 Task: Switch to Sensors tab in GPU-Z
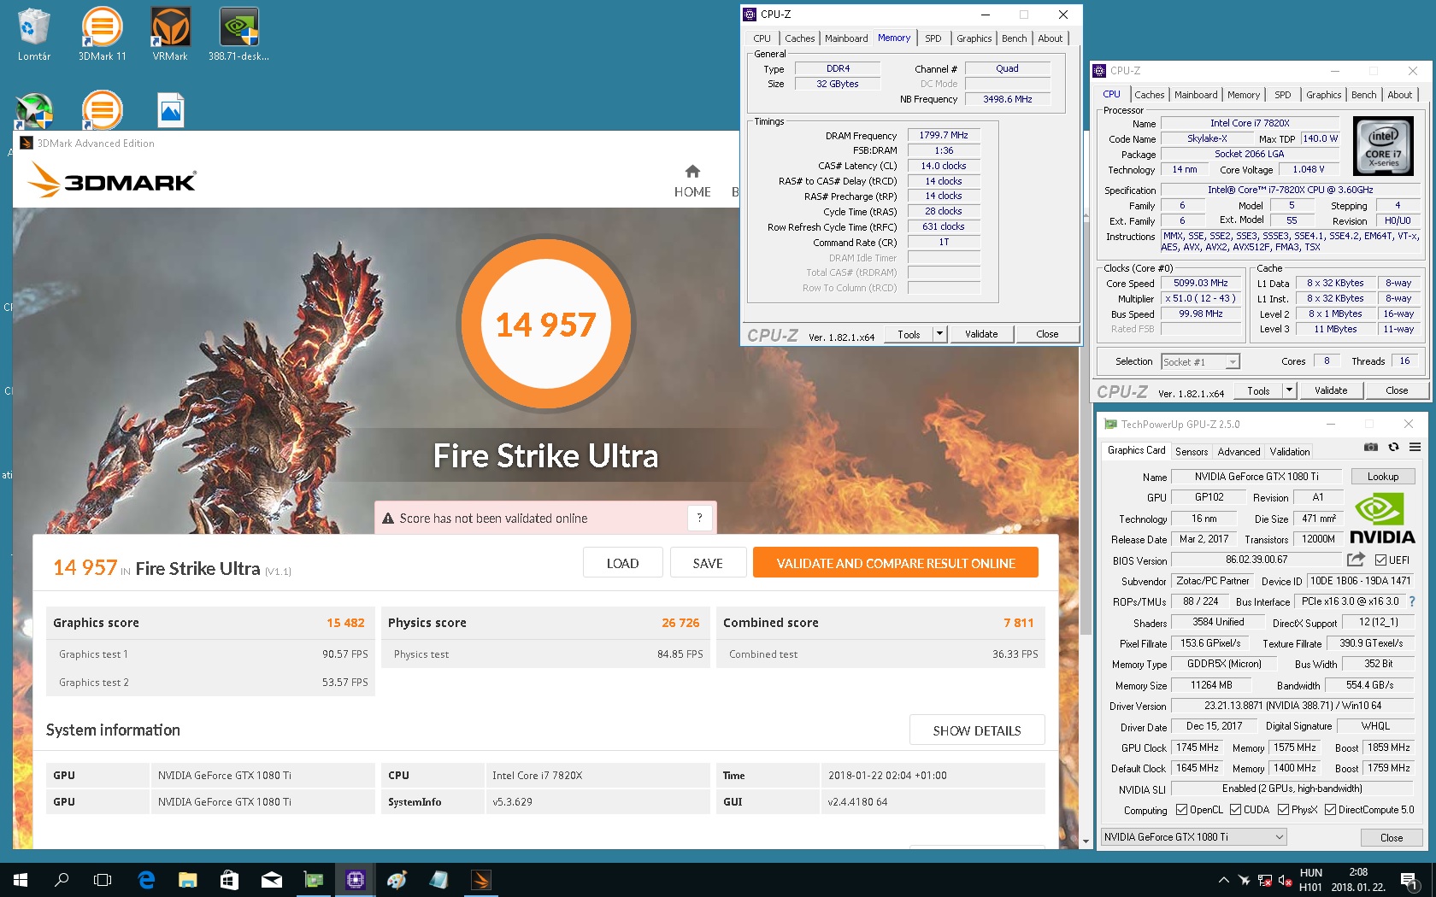tap(1192, 452)
